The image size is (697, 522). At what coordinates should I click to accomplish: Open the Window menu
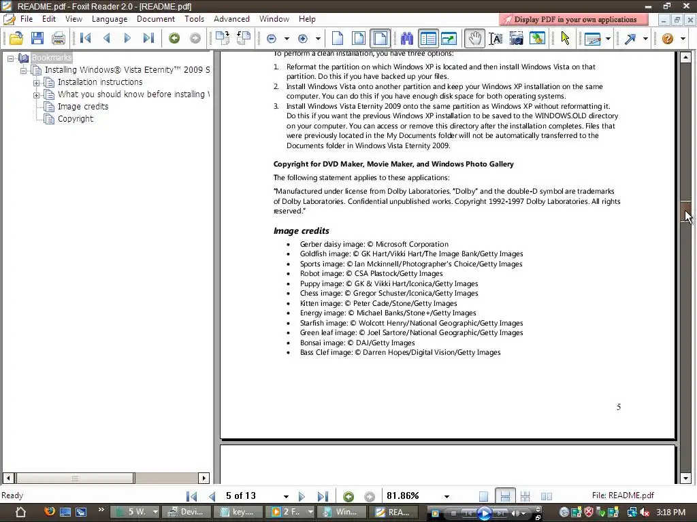pyautogui.click(x=274, y=19)
